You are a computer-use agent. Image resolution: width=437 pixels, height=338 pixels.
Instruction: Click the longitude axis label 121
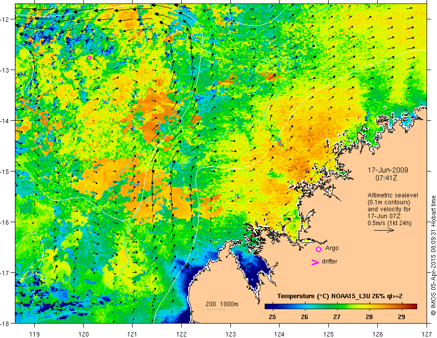133,334
